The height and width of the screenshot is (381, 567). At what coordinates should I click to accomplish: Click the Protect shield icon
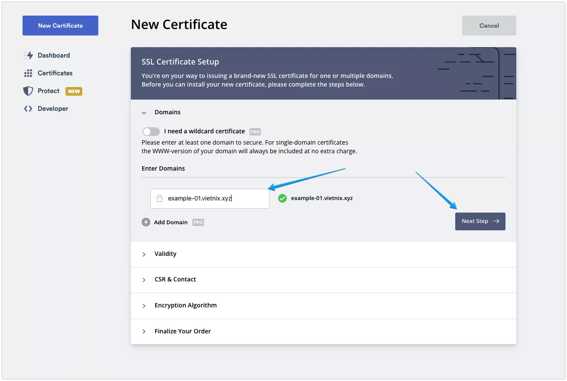[x=28, y=91]
